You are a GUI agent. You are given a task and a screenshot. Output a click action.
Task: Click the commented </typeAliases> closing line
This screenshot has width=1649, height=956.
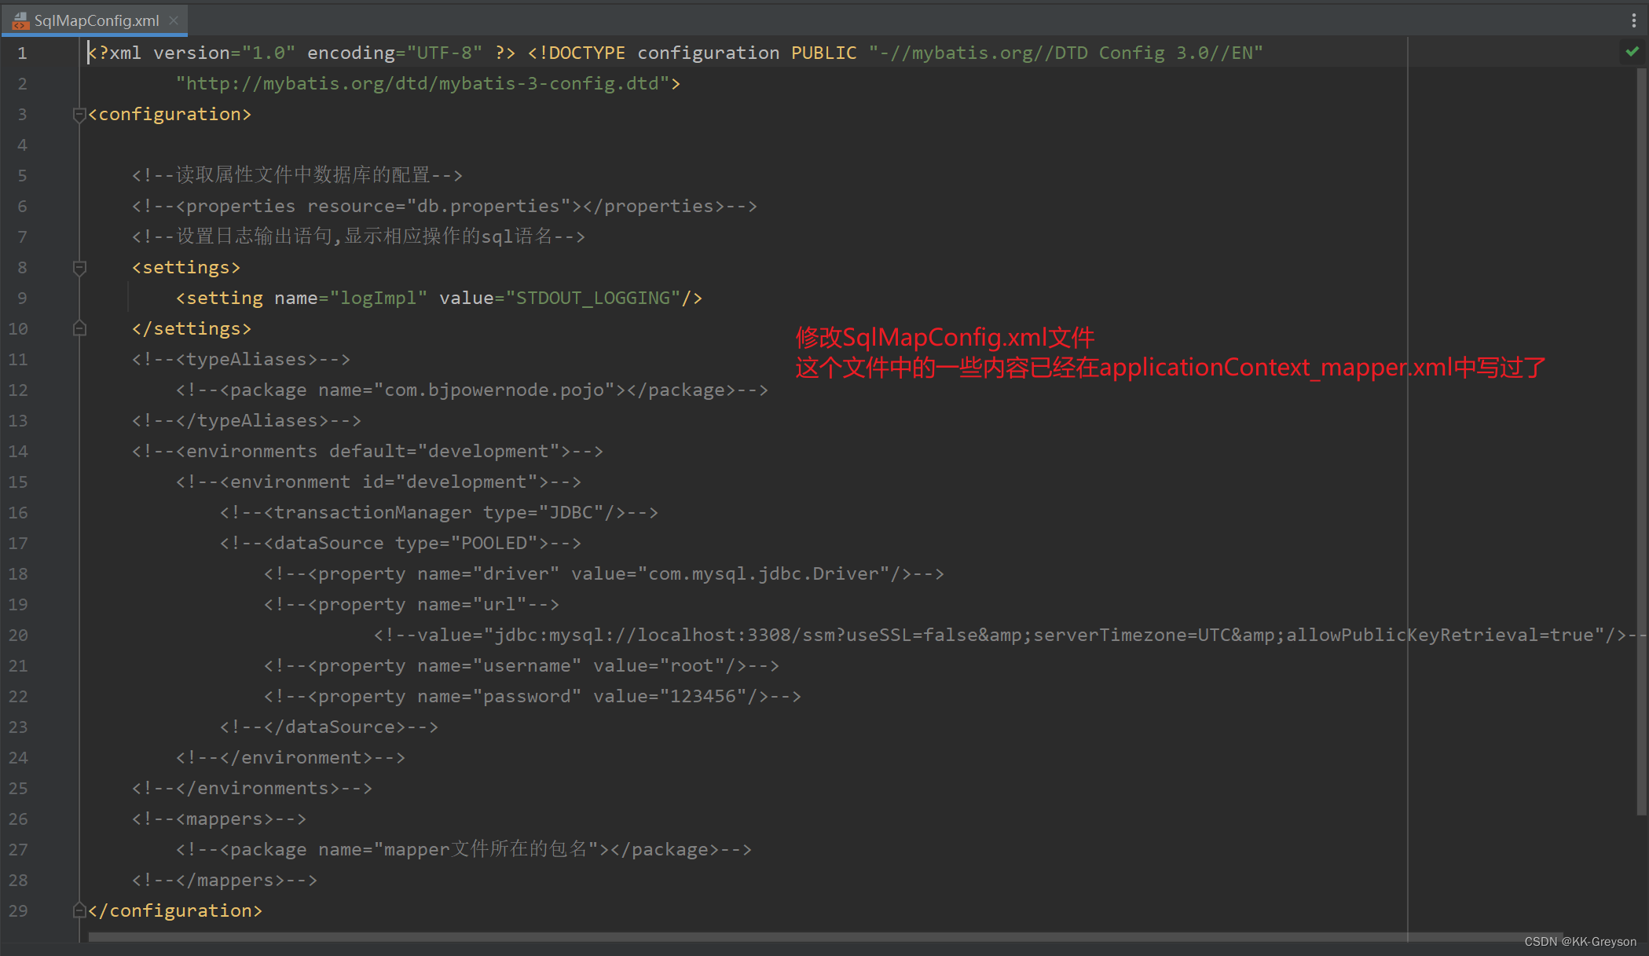247,421
